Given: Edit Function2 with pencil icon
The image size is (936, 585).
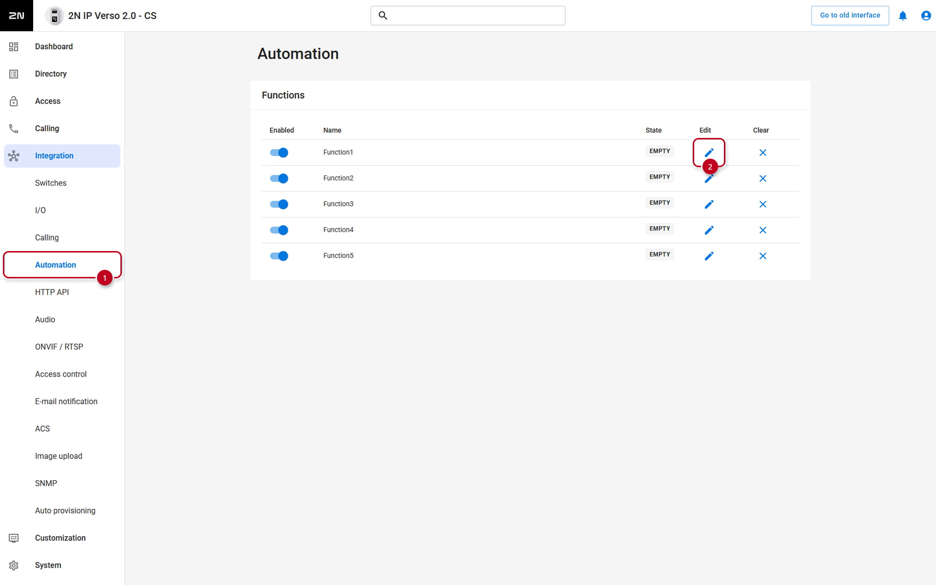Looking at the screenshot, I should pyautogui.click(x=709, y=178).
